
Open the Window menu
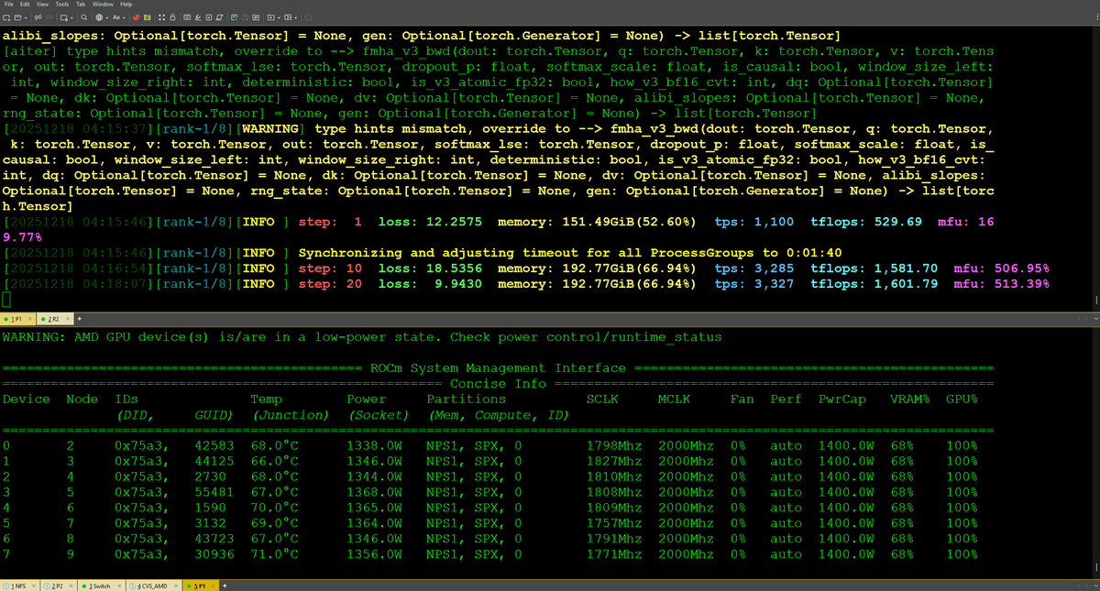(x=104, y=5)
